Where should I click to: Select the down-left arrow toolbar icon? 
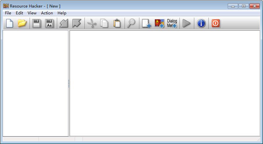point(64,23)
